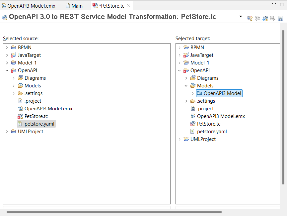
Task: Click Diagrams folder icon in target tree
Action: pos(193,78)
